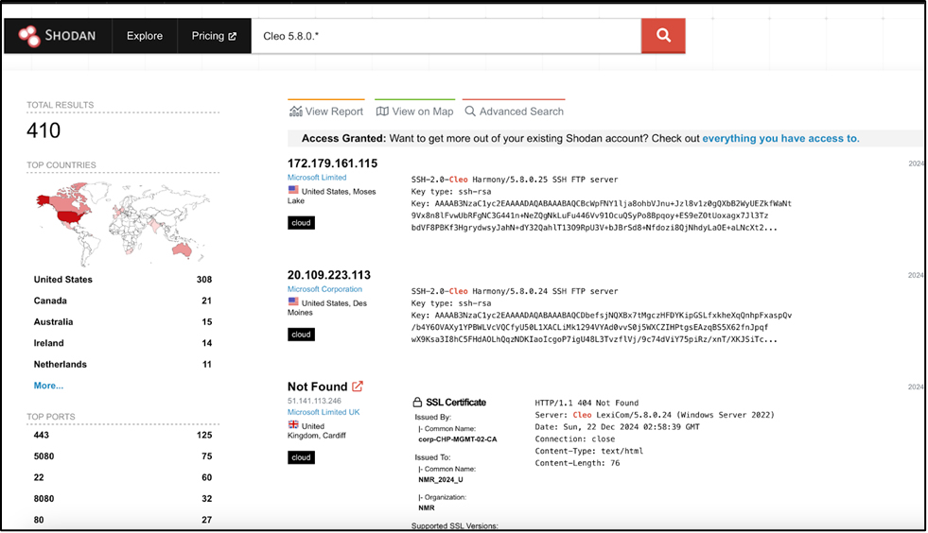The image size is (928, 533).
Task: Click Microsoft Limited organization link
Action: pos(317,178)
